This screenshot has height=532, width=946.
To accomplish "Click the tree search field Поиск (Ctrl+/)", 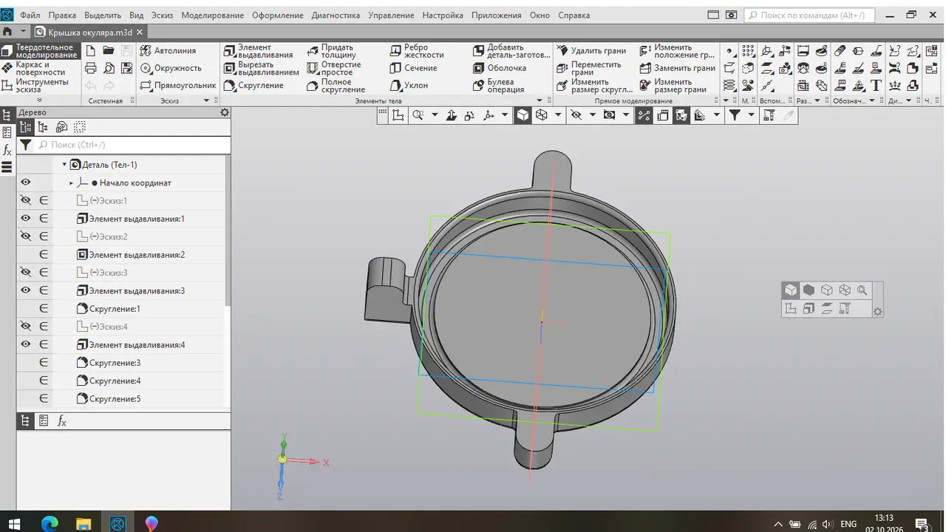I will [x=133, y=145].
